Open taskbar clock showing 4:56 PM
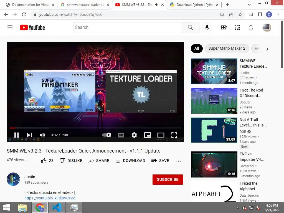The height and width of the screenshot is (213, 284). click(272, 208)
